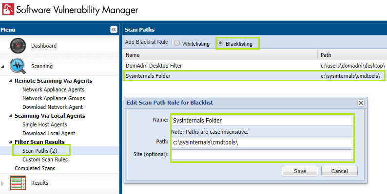387x194 pixels.
Task: Click the Site (optional) input field
Action: (262, 155)
